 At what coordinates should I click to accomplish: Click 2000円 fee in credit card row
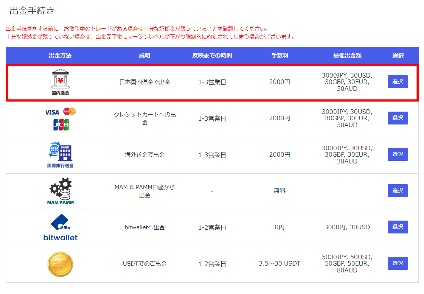tap(280, 118)
